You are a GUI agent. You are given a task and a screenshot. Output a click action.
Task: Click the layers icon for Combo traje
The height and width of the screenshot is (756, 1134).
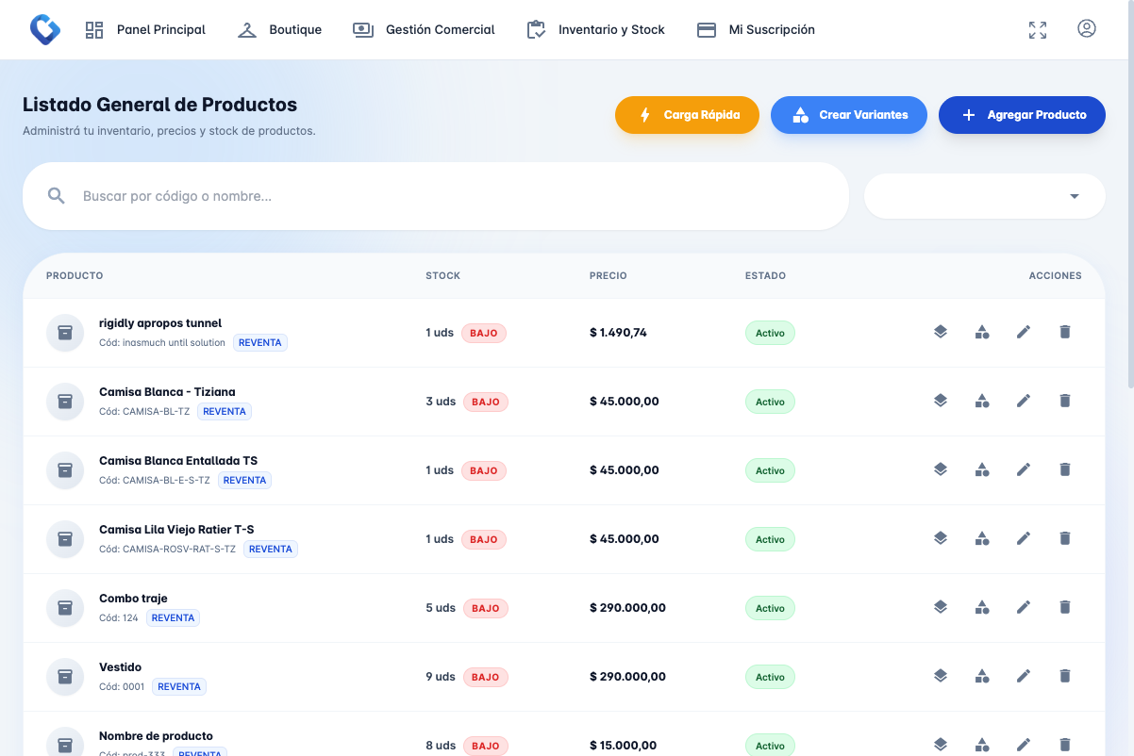[x=941, y=607]
